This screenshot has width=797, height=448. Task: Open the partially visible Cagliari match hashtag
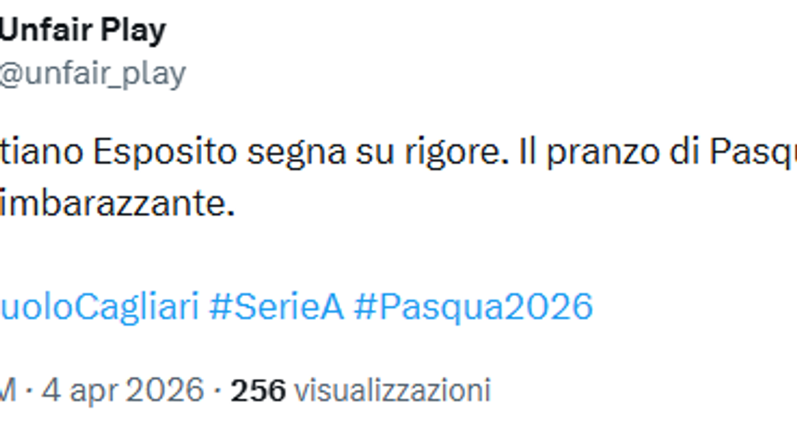point(99,307)
